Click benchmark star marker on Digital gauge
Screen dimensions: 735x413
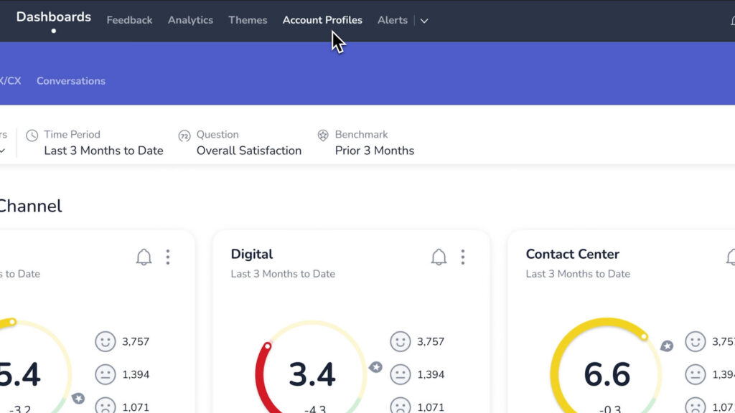pos(375,367)
